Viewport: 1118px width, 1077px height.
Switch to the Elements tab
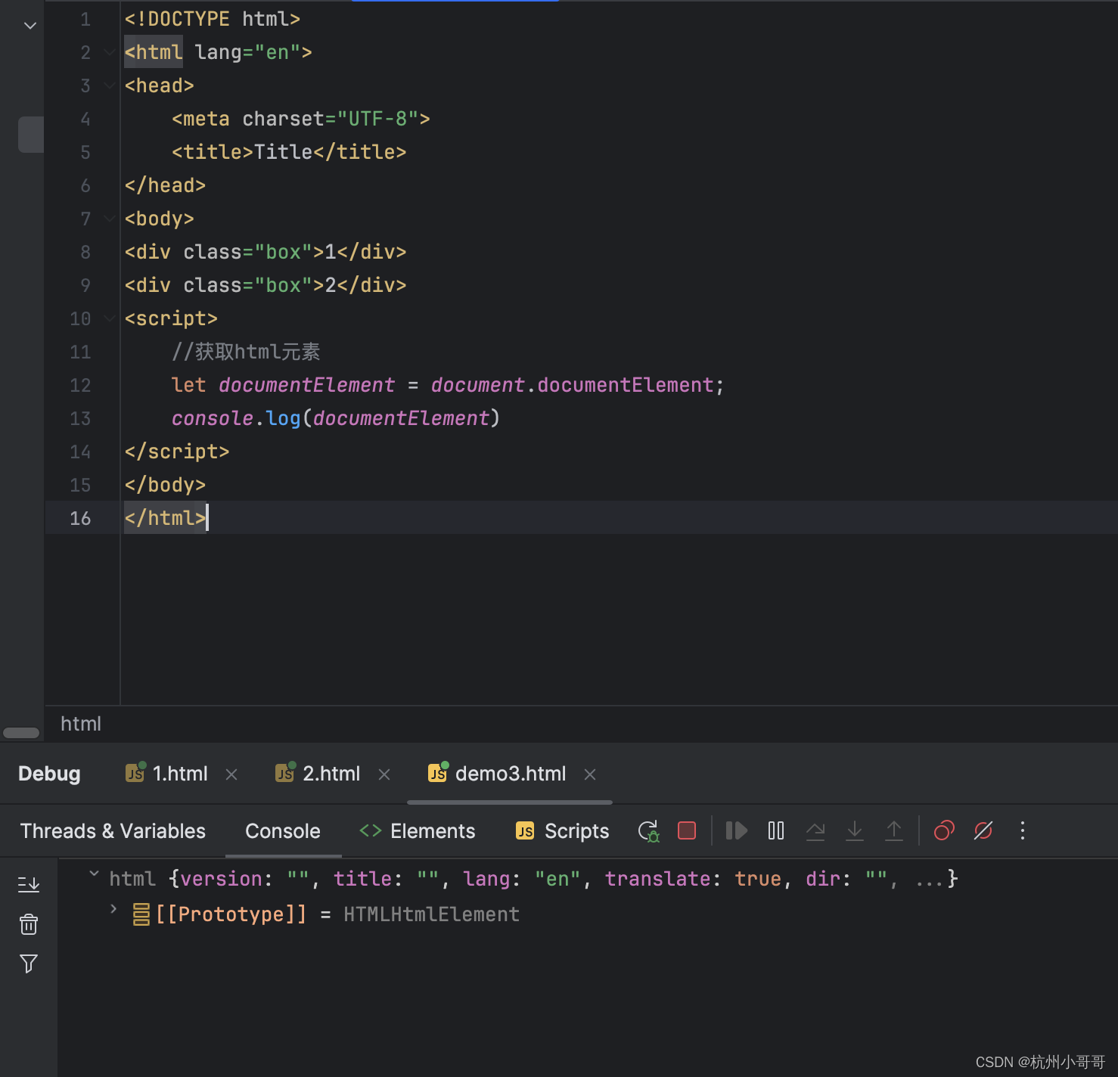417,830
